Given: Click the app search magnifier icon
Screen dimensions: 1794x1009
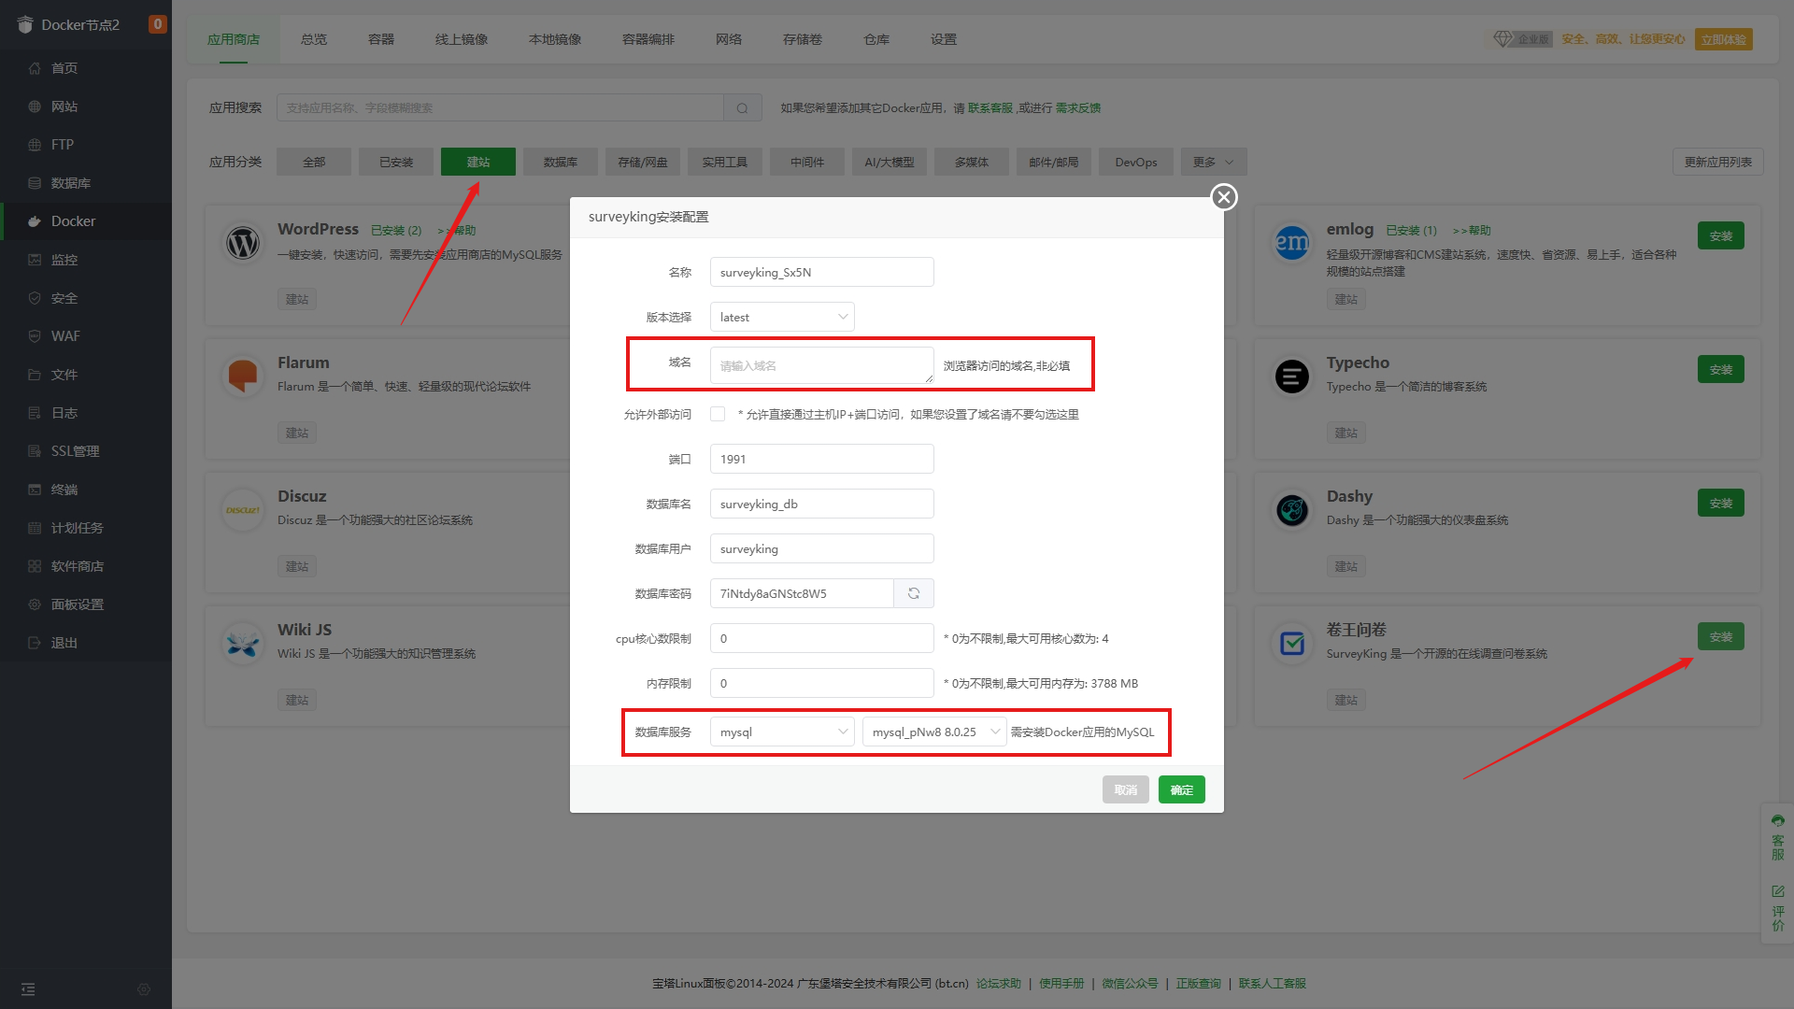Looking at the screenshot, I should [x=743, y=108].
